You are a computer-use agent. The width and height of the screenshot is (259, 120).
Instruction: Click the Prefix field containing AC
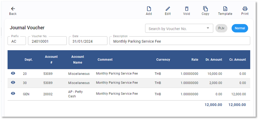(x=17, y=41)
